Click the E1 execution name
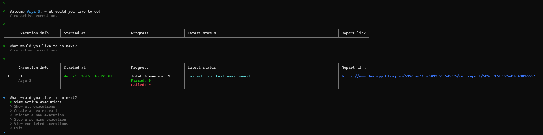Viewport: 543px width, 135px height. click(x=20, y=76)
